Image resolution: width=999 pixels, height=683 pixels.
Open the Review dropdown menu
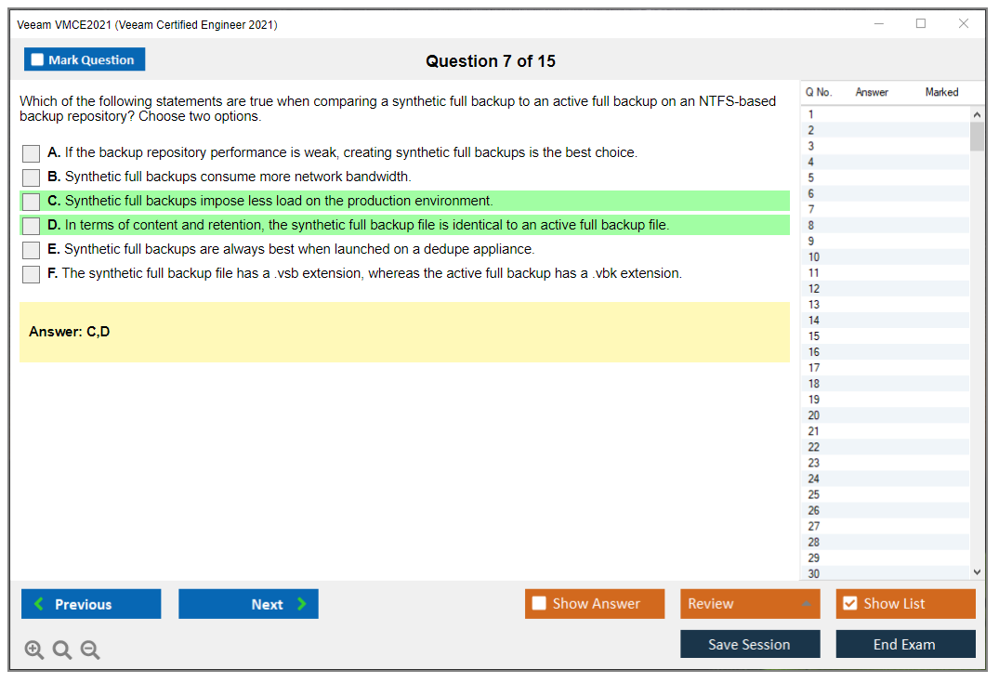tap(750, 604)
